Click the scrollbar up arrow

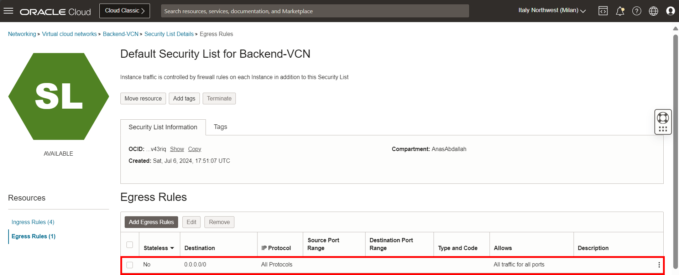tap(675, 28)
